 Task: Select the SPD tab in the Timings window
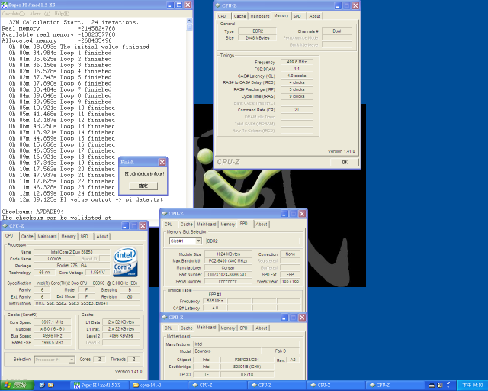297,16
